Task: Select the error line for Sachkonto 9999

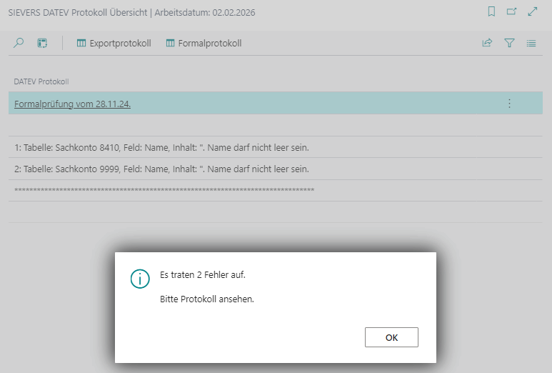Action: 166,169
